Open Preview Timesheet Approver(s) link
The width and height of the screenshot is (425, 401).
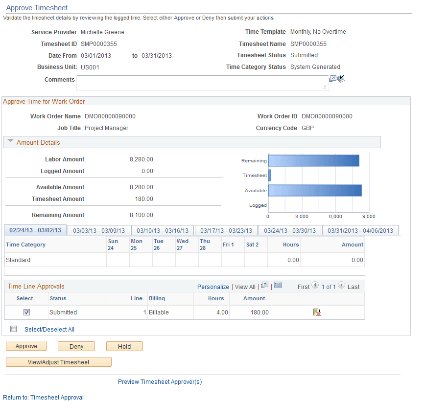160,381
